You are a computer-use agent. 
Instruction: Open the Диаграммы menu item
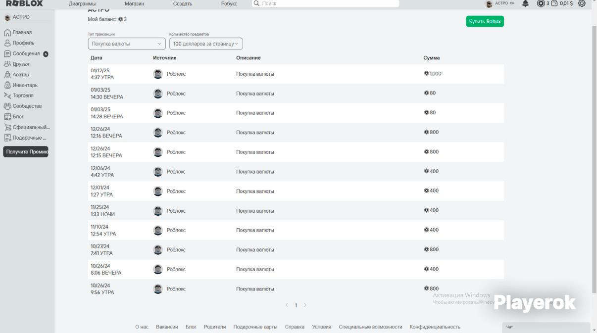[82, 3]
